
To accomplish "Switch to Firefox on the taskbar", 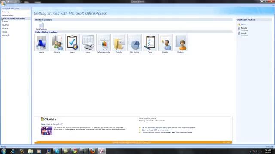I will (93, 151).
